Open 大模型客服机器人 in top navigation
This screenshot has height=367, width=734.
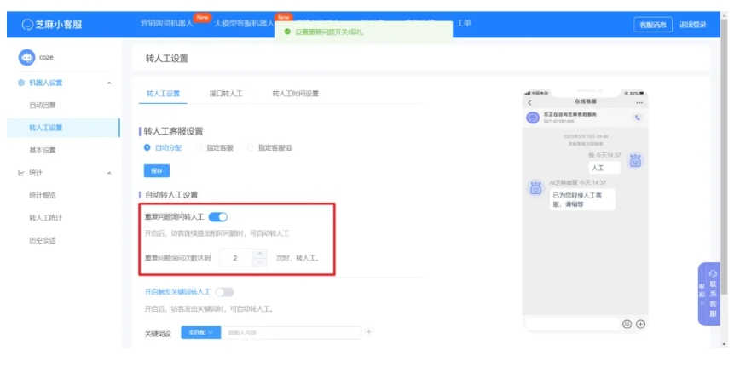point(244,23)
